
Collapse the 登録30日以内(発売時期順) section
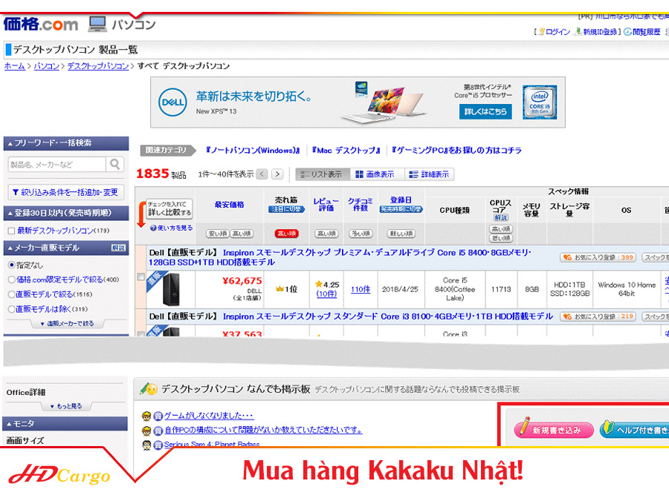[x=66, y=213]
